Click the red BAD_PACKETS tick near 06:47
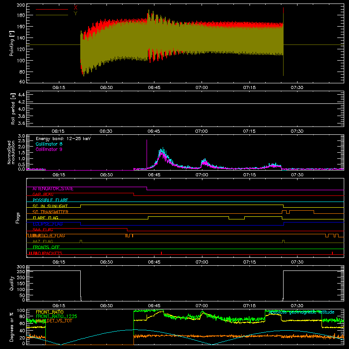The height and width of the screenshot is (349, 349). pyautogui.click(x=161, y=253)
